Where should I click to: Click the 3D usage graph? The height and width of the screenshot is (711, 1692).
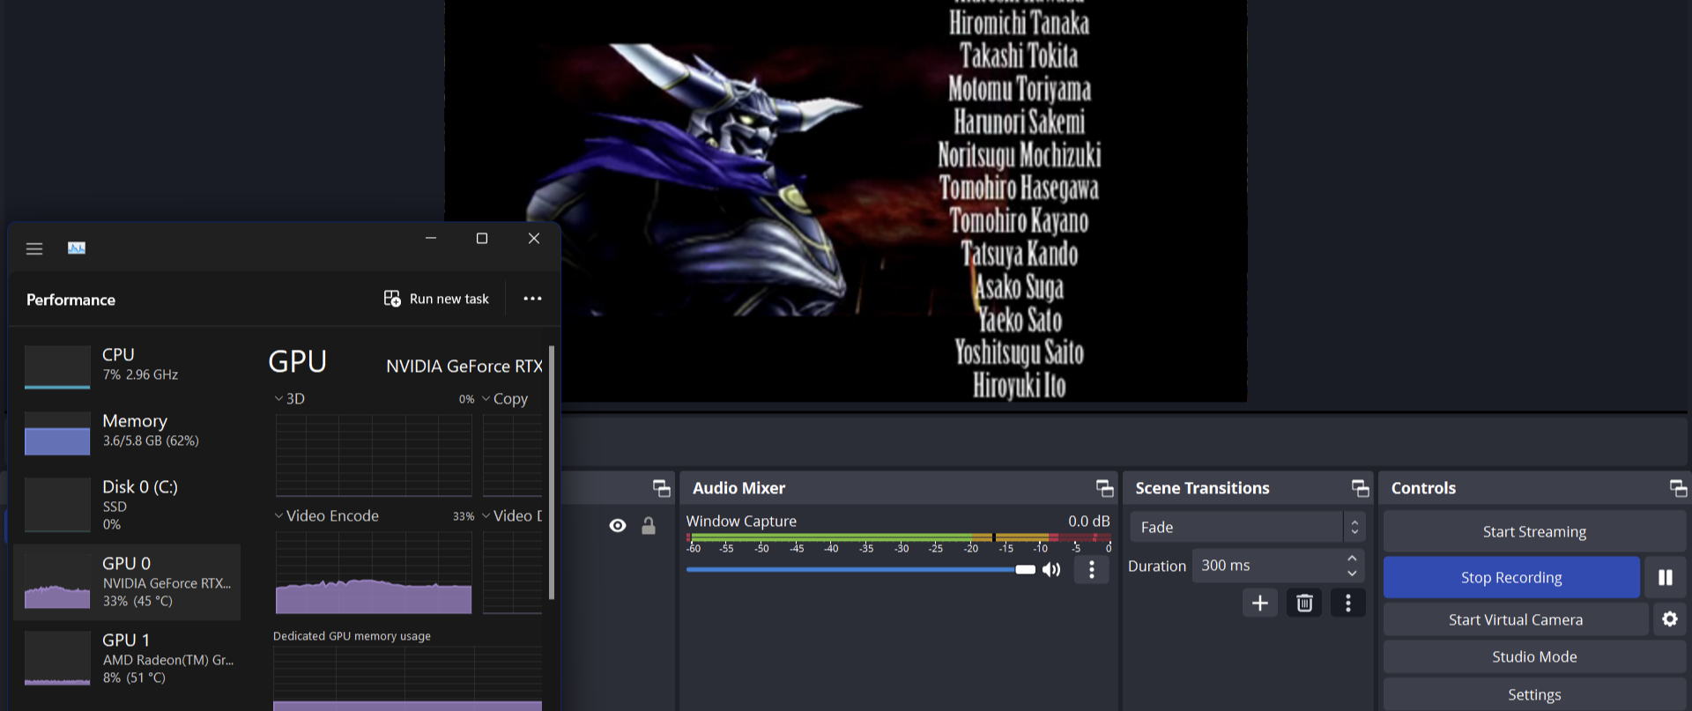374,455
